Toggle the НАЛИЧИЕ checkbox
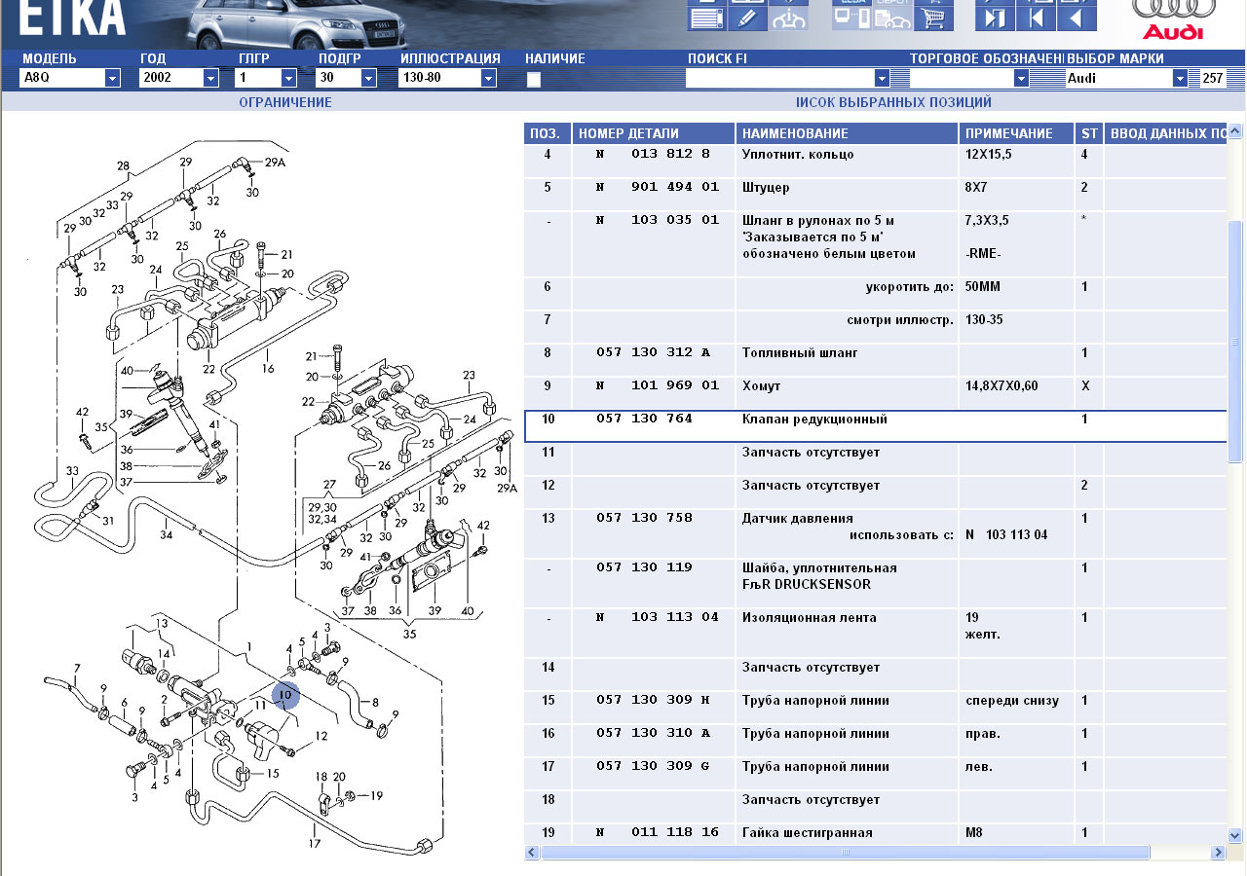The image size is (1247, 876). [534, 80]
